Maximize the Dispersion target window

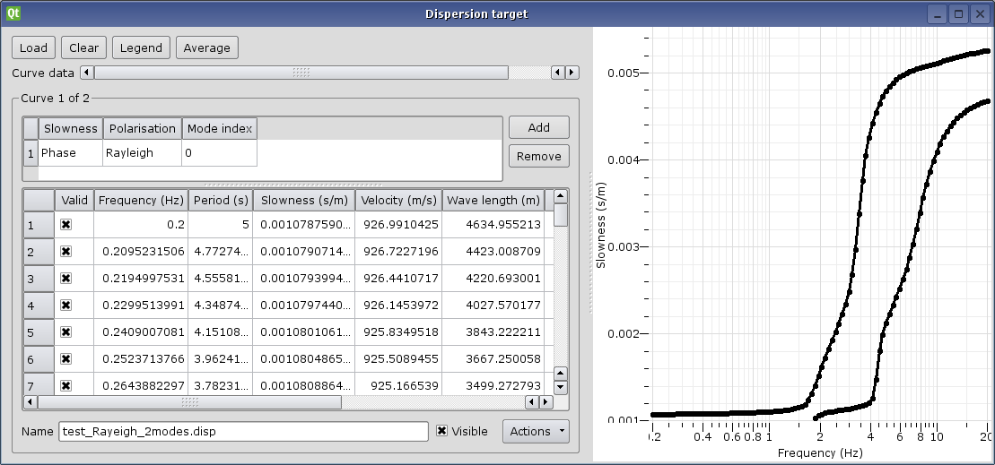pos(958,13)
